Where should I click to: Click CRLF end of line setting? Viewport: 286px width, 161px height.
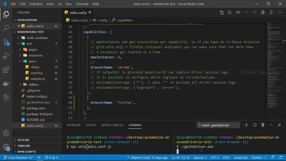pos(226,157)
